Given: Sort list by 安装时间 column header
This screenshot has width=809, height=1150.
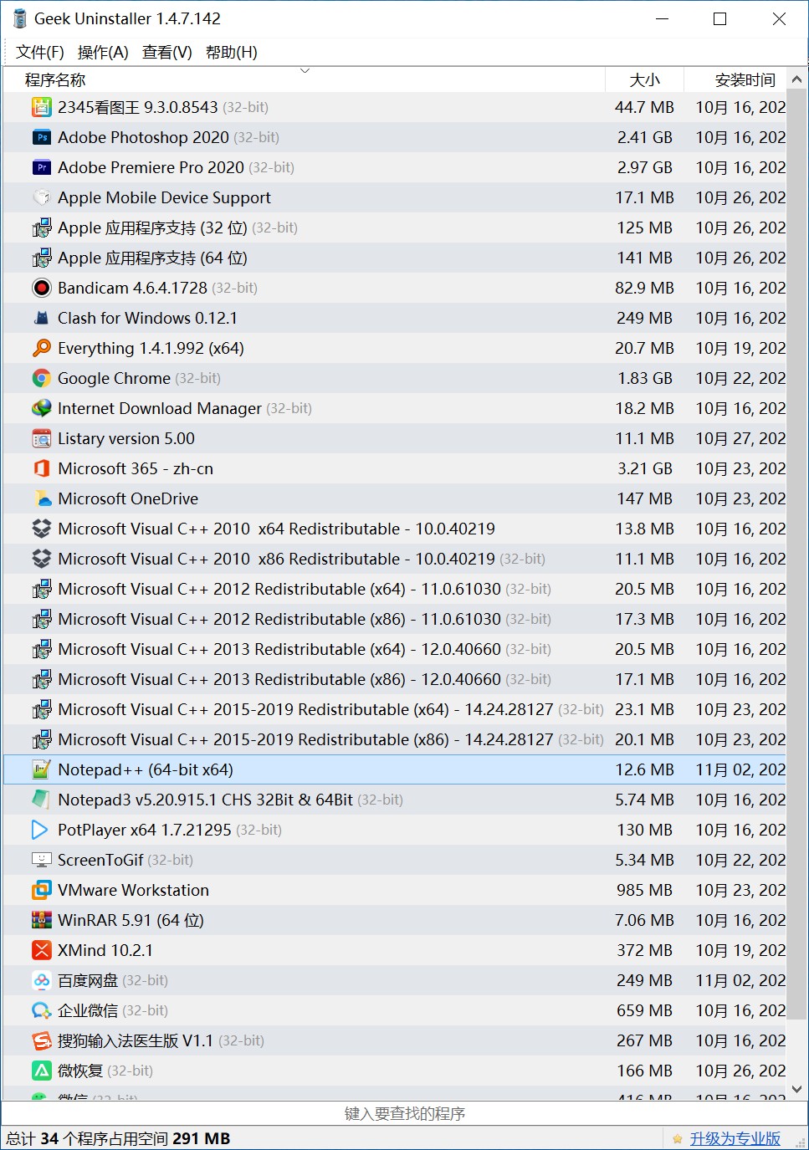Looking at the screenshot, I should pos(735,79).
